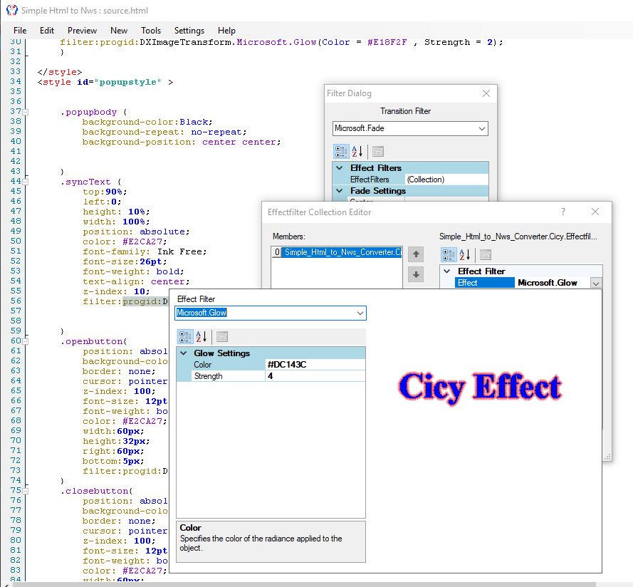Image resolution: width=633 pixels, height=587 pixels.
Task: Click the .syncText selector in code
Action: click(x=85, y=182)
